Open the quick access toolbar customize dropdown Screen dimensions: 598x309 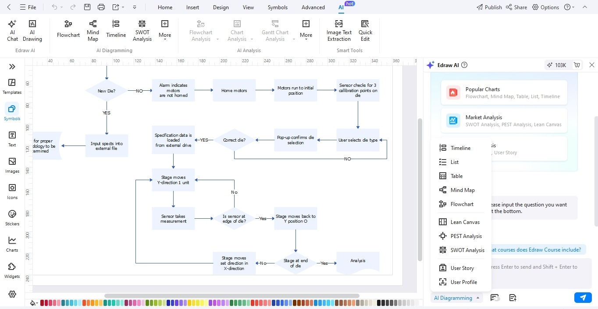(x=135, y=7)
